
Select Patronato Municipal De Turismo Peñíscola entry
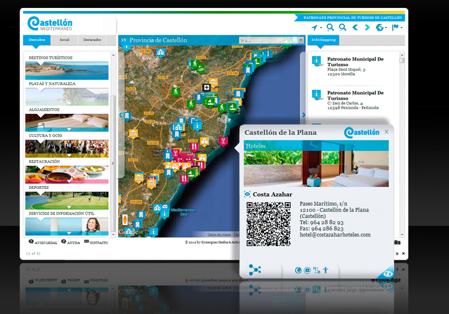(356, 100)
